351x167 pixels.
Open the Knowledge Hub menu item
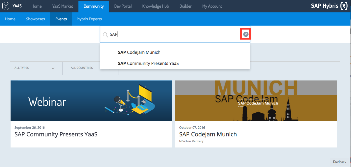pos(156,6)
